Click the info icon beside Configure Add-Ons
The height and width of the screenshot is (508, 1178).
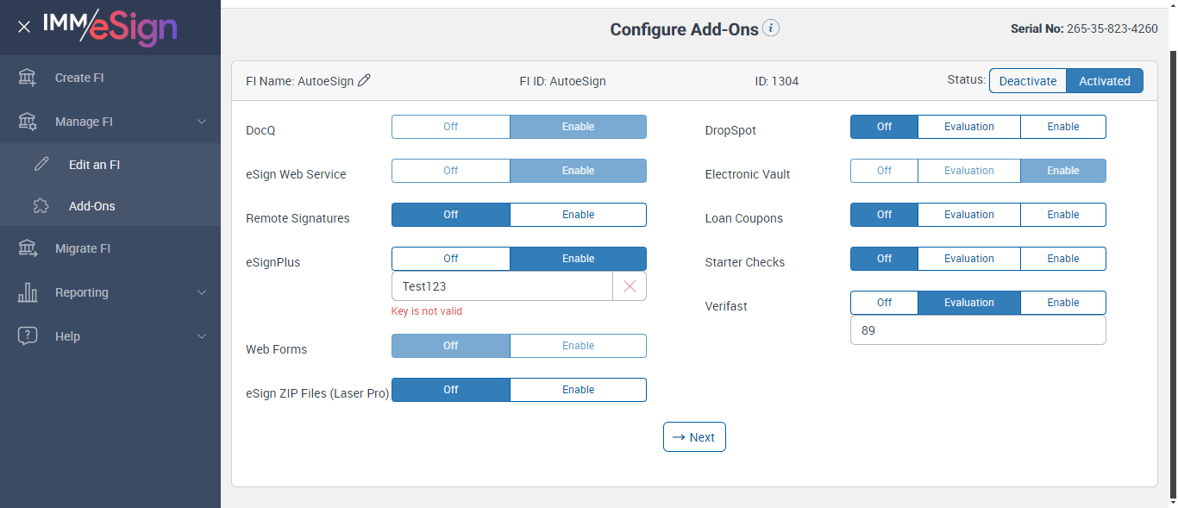point(771,28)
